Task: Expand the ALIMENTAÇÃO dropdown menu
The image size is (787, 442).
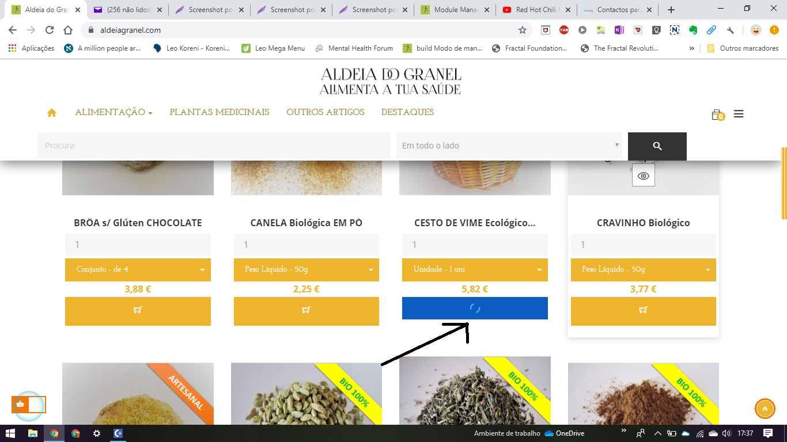Action: 113,112
